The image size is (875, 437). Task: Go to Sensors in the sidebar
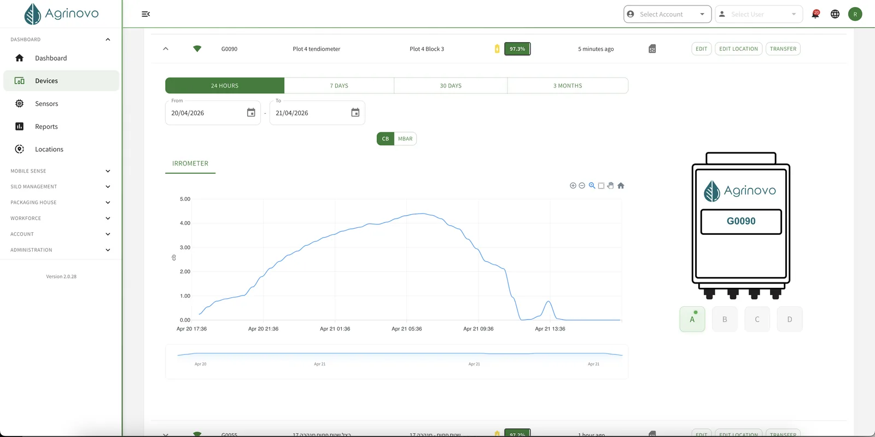tap(61, 104)
